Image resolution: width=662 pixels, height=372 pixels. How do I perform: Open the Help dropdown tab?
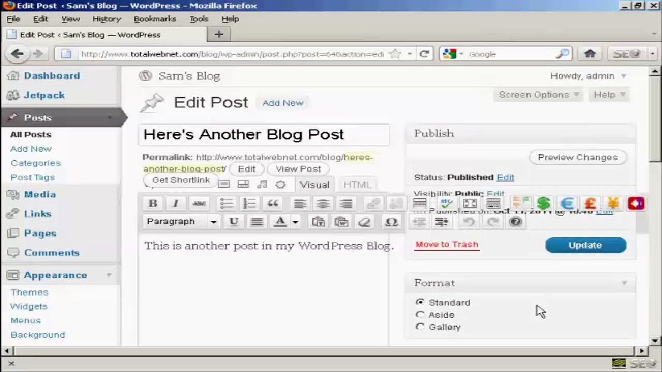610,95
